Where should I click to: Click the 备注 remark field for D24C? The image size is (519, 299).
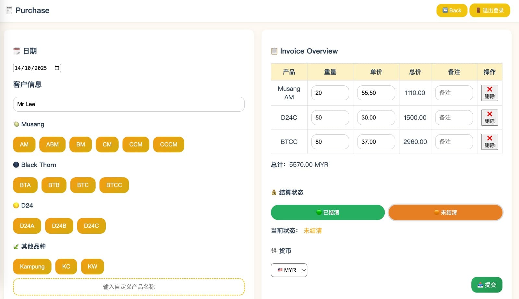point(454,118)
